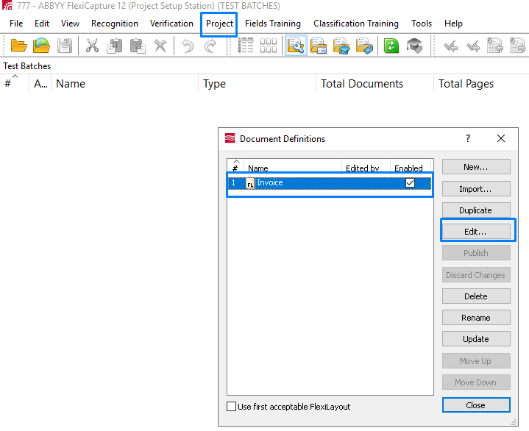This screenshot has height=431, width=529.
Task: Click the Open project folder icon
Action: tap(18, 46)
